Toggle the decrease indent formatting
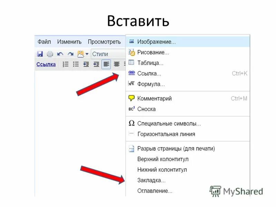This screenshot has width=276, height=207. coord(86,64)
